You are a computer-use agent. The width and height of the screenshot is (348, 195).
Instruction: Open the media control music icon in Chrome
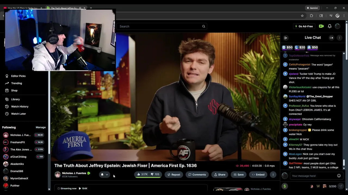pyautogui.click(x=331, y=16)
